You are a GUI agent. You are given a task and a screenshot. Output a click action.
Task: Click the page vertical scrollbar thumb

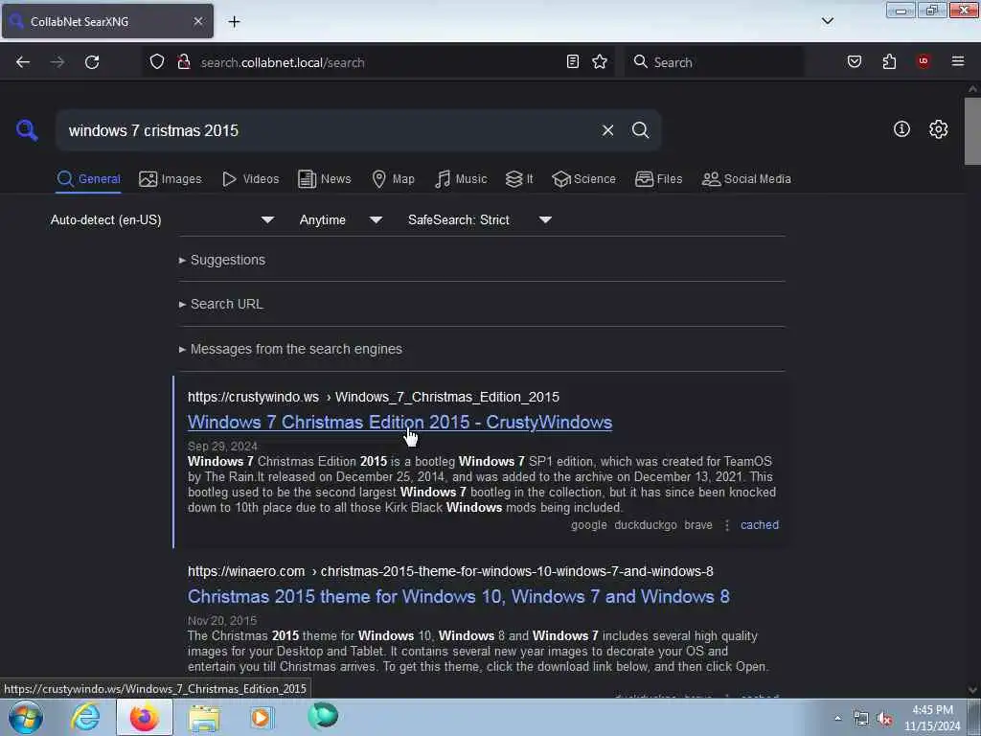[972, 130]
